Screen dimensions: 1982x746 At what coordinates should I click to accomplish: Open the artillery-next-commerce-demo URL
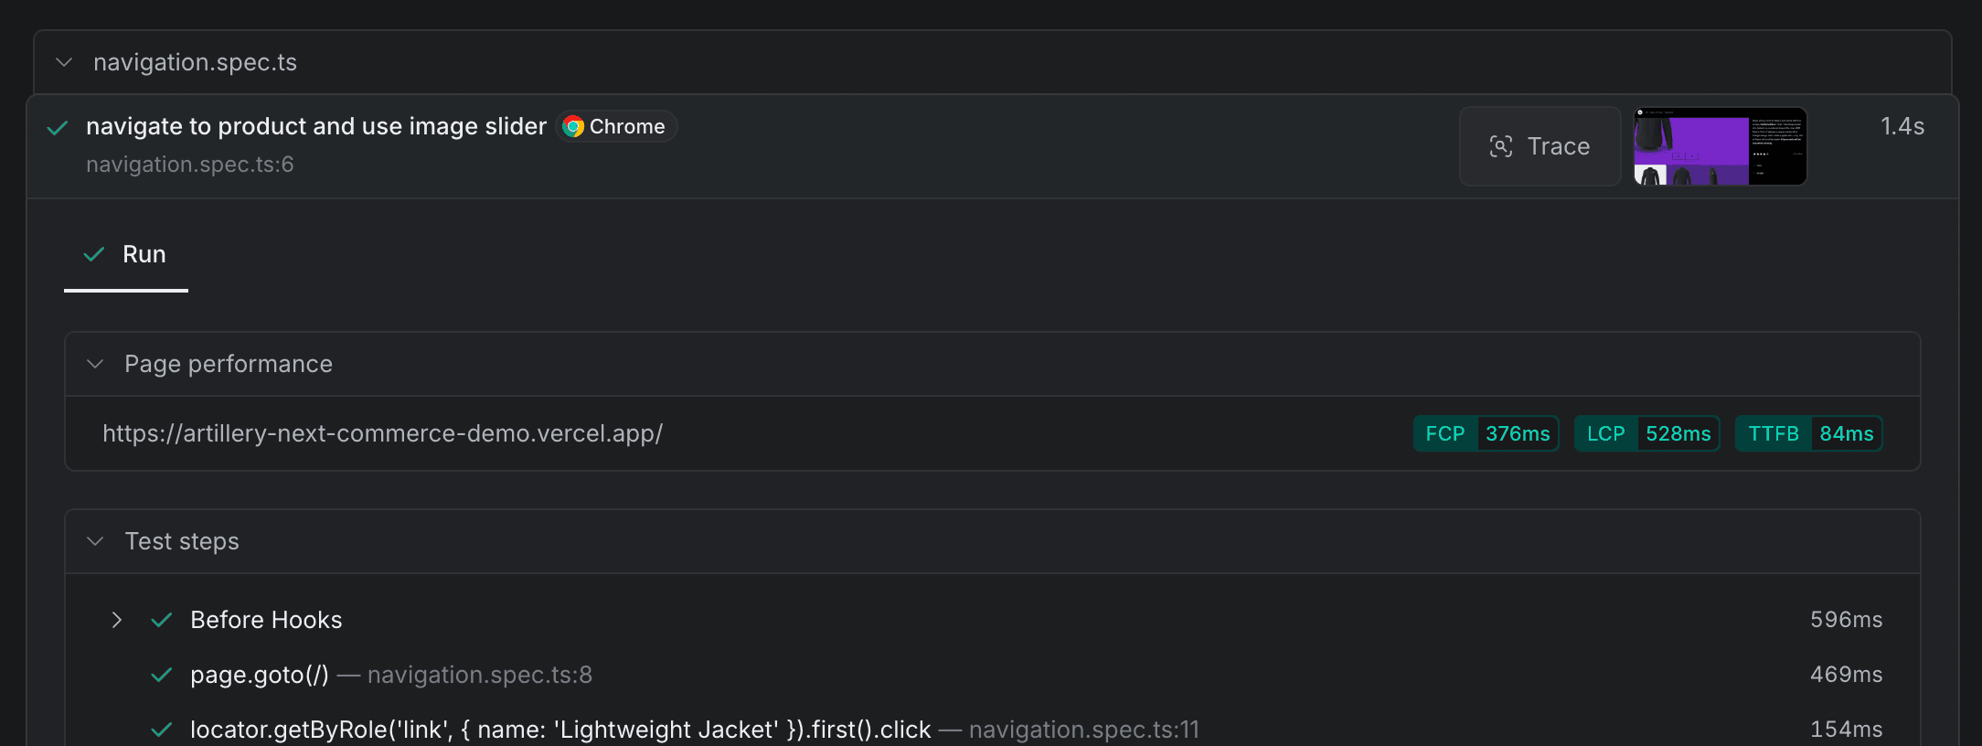pyautogui.click(x=382, y=433)
